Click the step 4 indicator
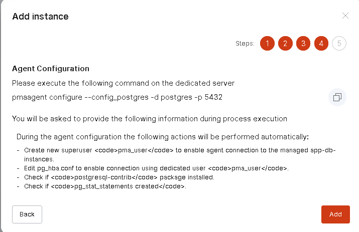The image size is (359, 232). 321,44
